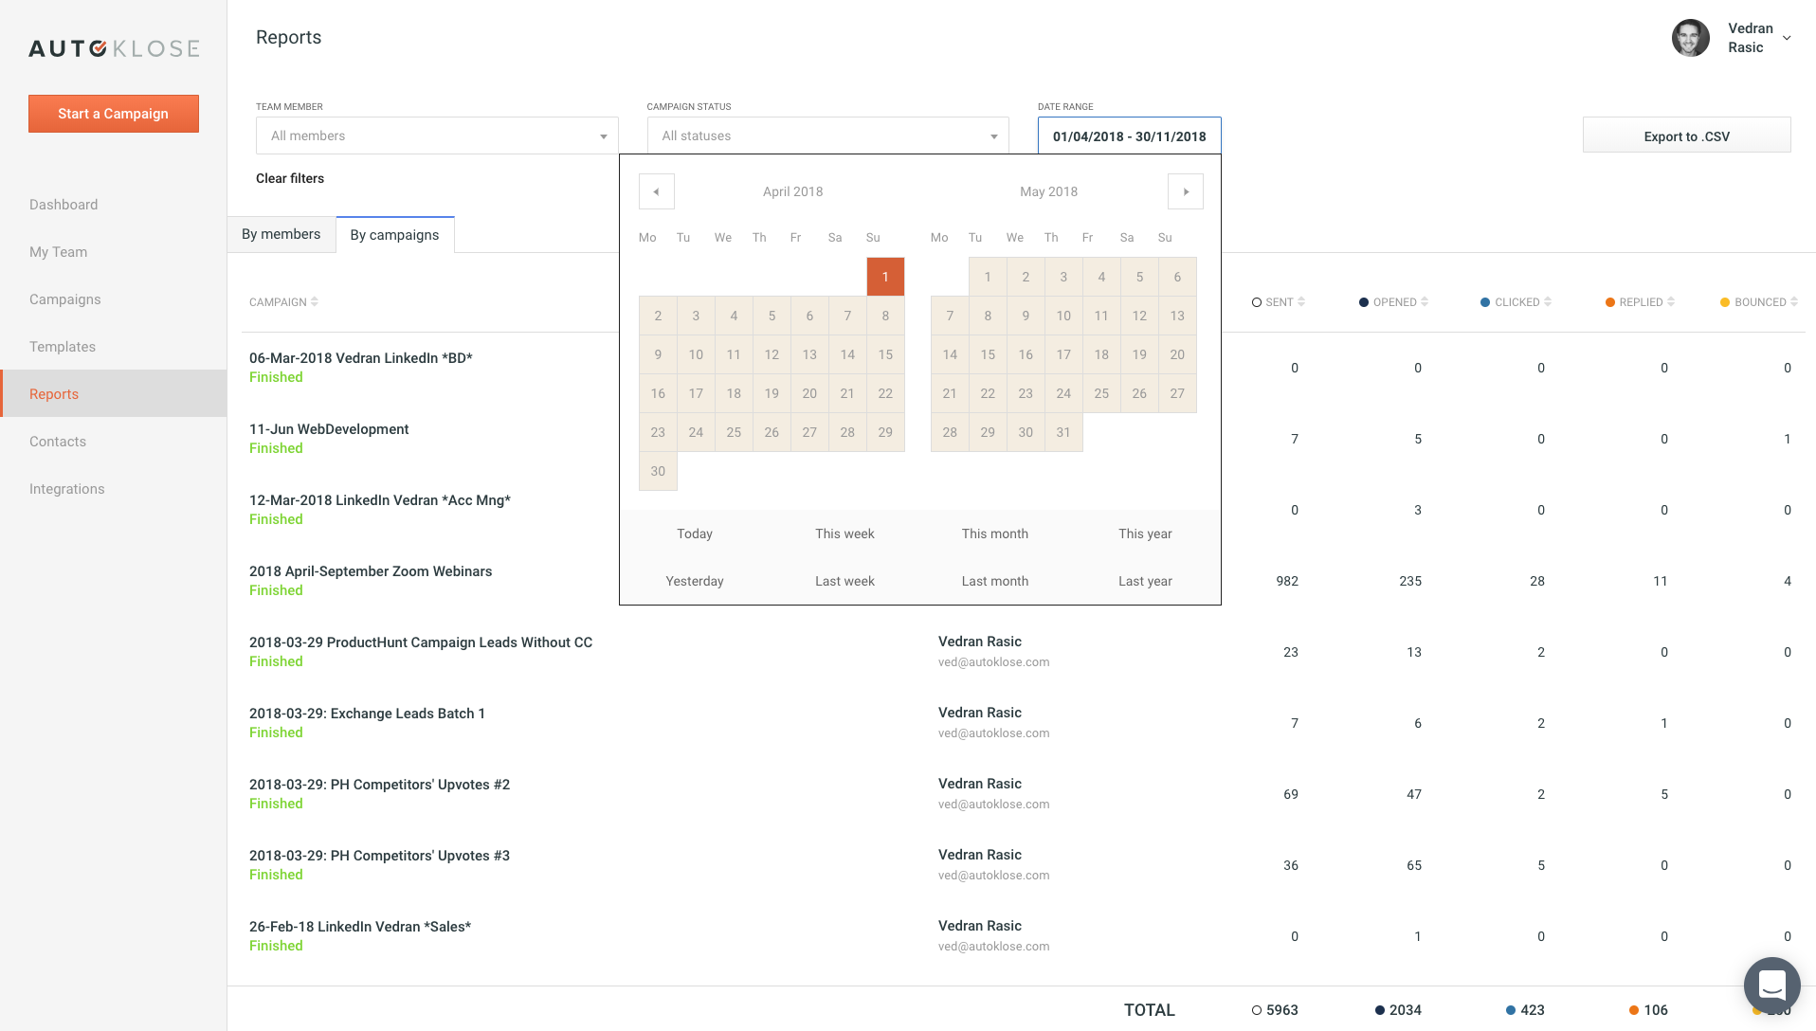Open the chat support widget
The width and height of the screenshot is (1816, 1031).
pos(1771,985)
